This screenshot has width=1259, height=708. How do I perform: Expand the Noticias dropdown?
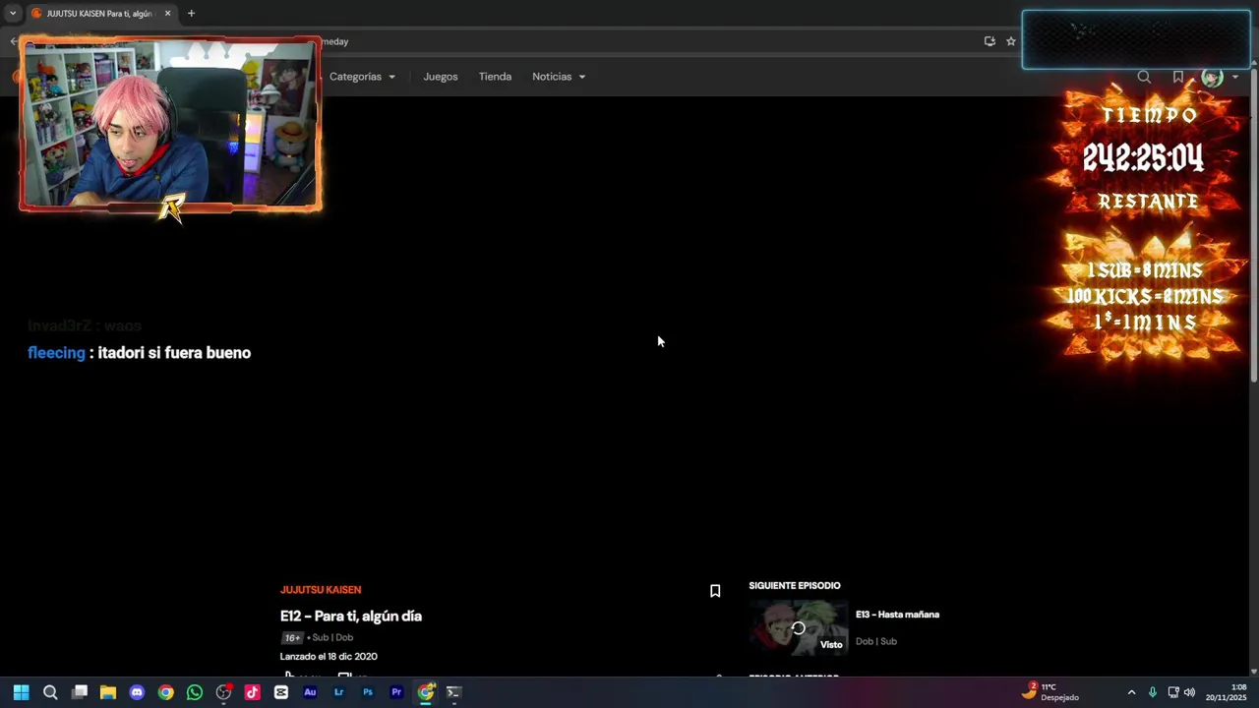click(x=559, y=77)
